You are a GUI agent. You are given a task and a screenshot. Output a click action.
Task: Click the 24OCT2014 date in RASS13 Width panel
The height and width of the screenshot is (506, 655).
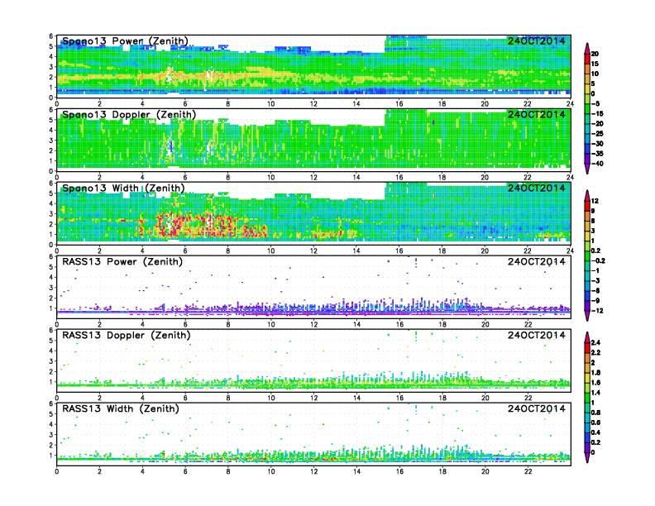pyautogui.click(x=536, y=408)
